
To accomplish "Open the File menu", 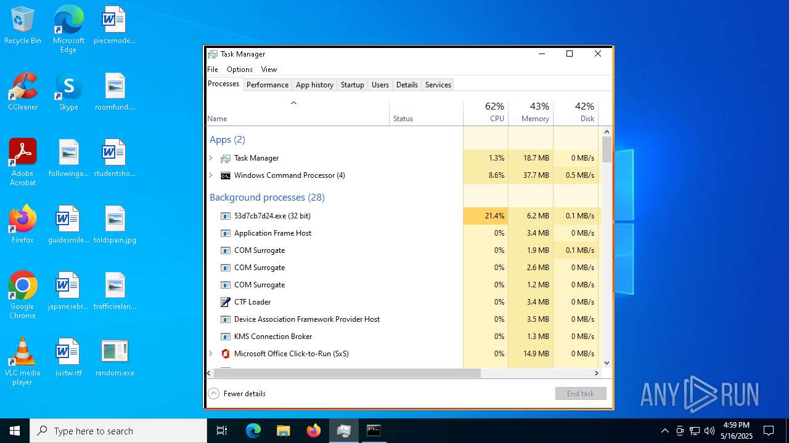I will [213, 70].
